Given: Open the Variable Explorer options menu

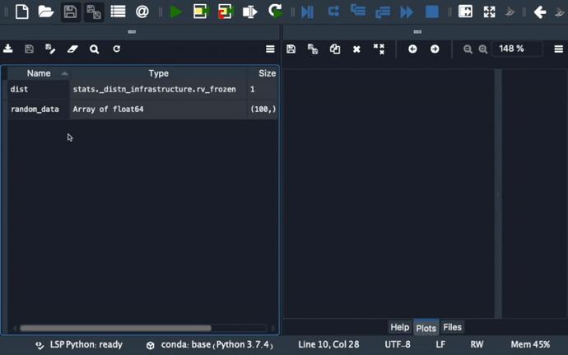Looking at the screenshot, I should 270,49.
